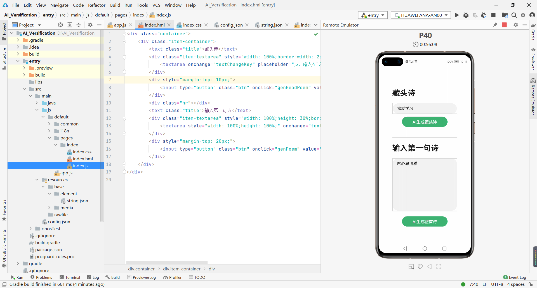Click the emulator rotate screen icon
537x288 pixels.
coord(420,266)
